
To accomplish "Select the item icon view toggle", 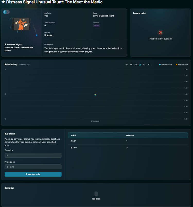I will [x=5, y=12].
